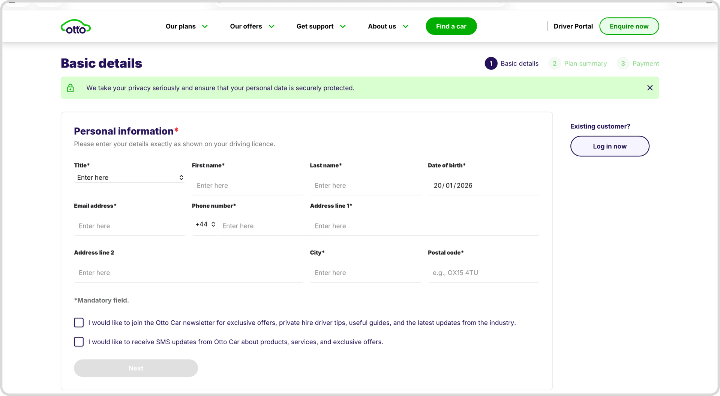Screen dimensions: 720x396
Task: Click the Enquire now button
Action: point(629,26)
